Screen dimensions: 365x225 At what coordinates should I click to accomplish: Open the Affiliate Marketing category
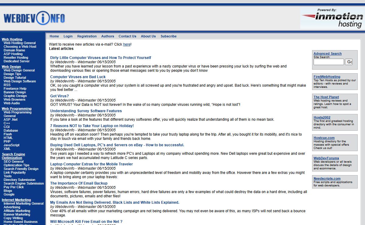(17, 211)
